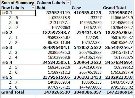Select cell with value 147497.8083

coord(90,87)
